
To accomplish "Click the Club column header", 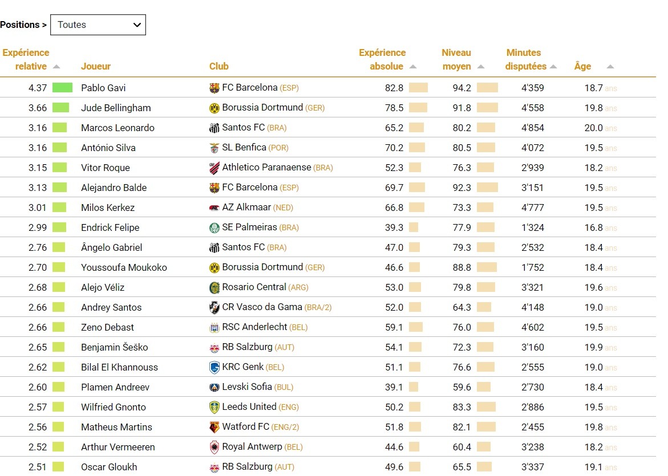I will 219,67.
